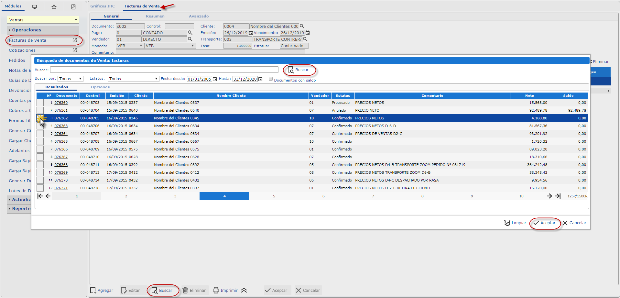This screenshot has height=298, width=620.
Task: Click the Cliente search magnifier icon
Action: pos(302,26)
